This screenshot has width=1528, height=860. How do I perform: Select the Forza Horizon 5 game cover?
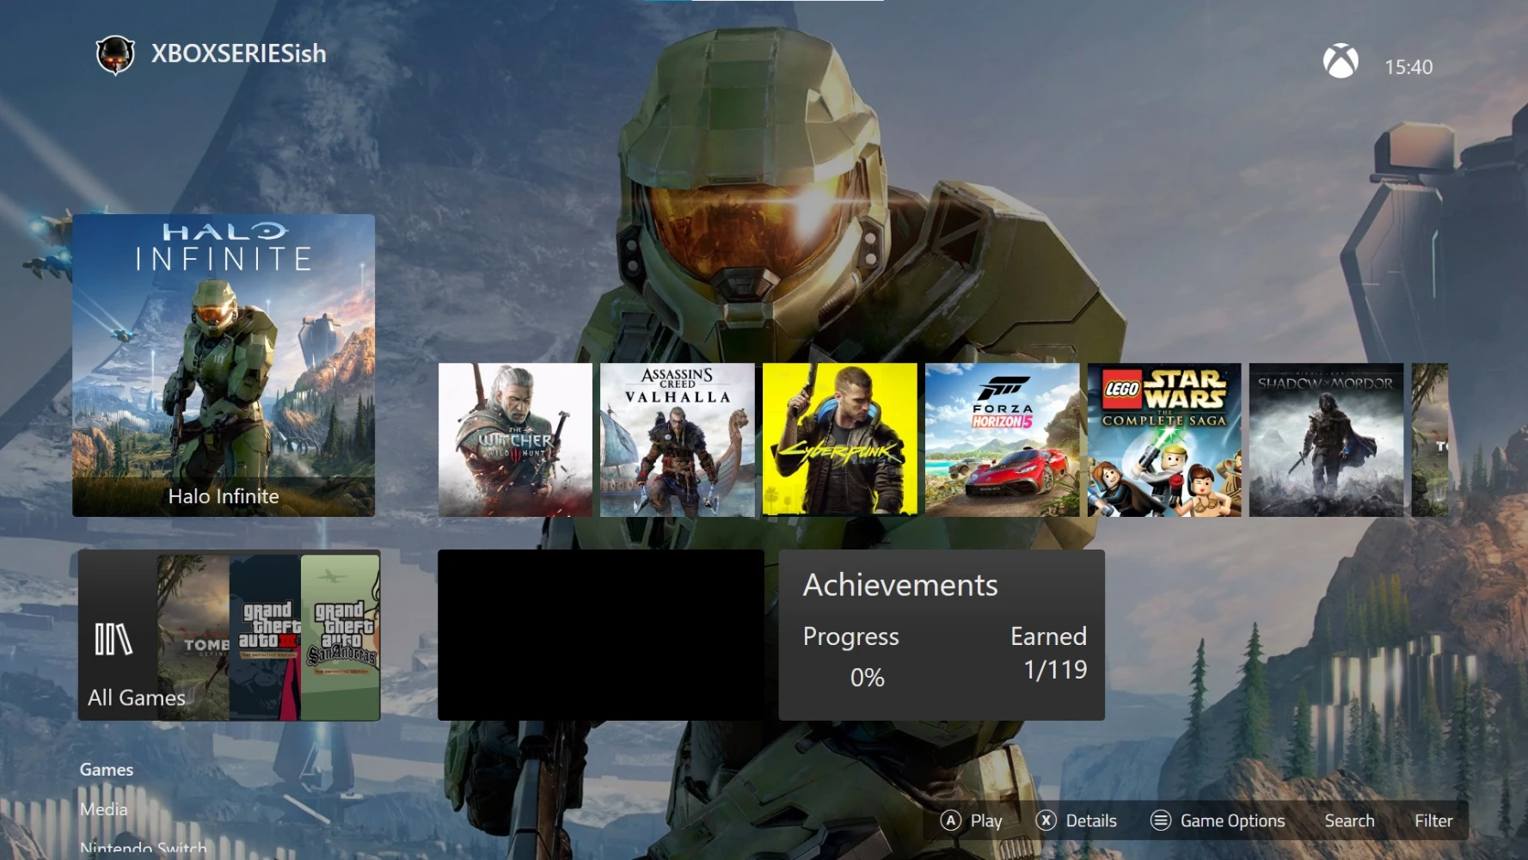pyautogui.click(x=1003, y=439)
